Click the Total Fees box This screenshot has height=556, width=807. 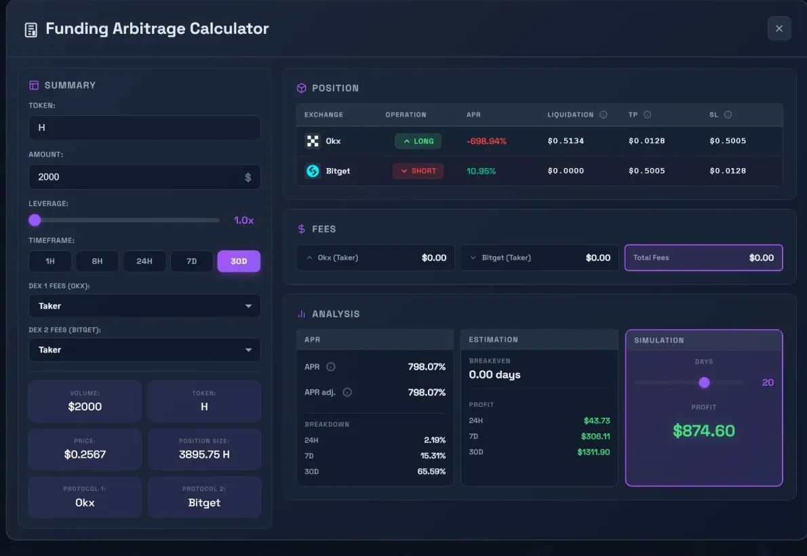(x=703, y=258)
